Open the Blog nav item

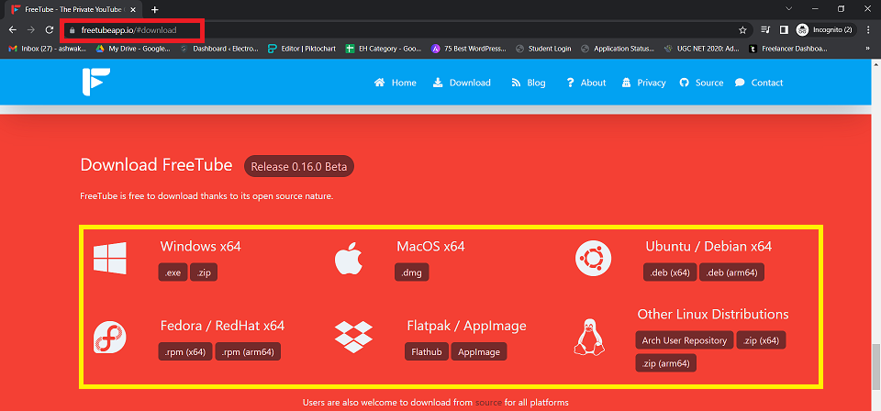click(529, 83)
